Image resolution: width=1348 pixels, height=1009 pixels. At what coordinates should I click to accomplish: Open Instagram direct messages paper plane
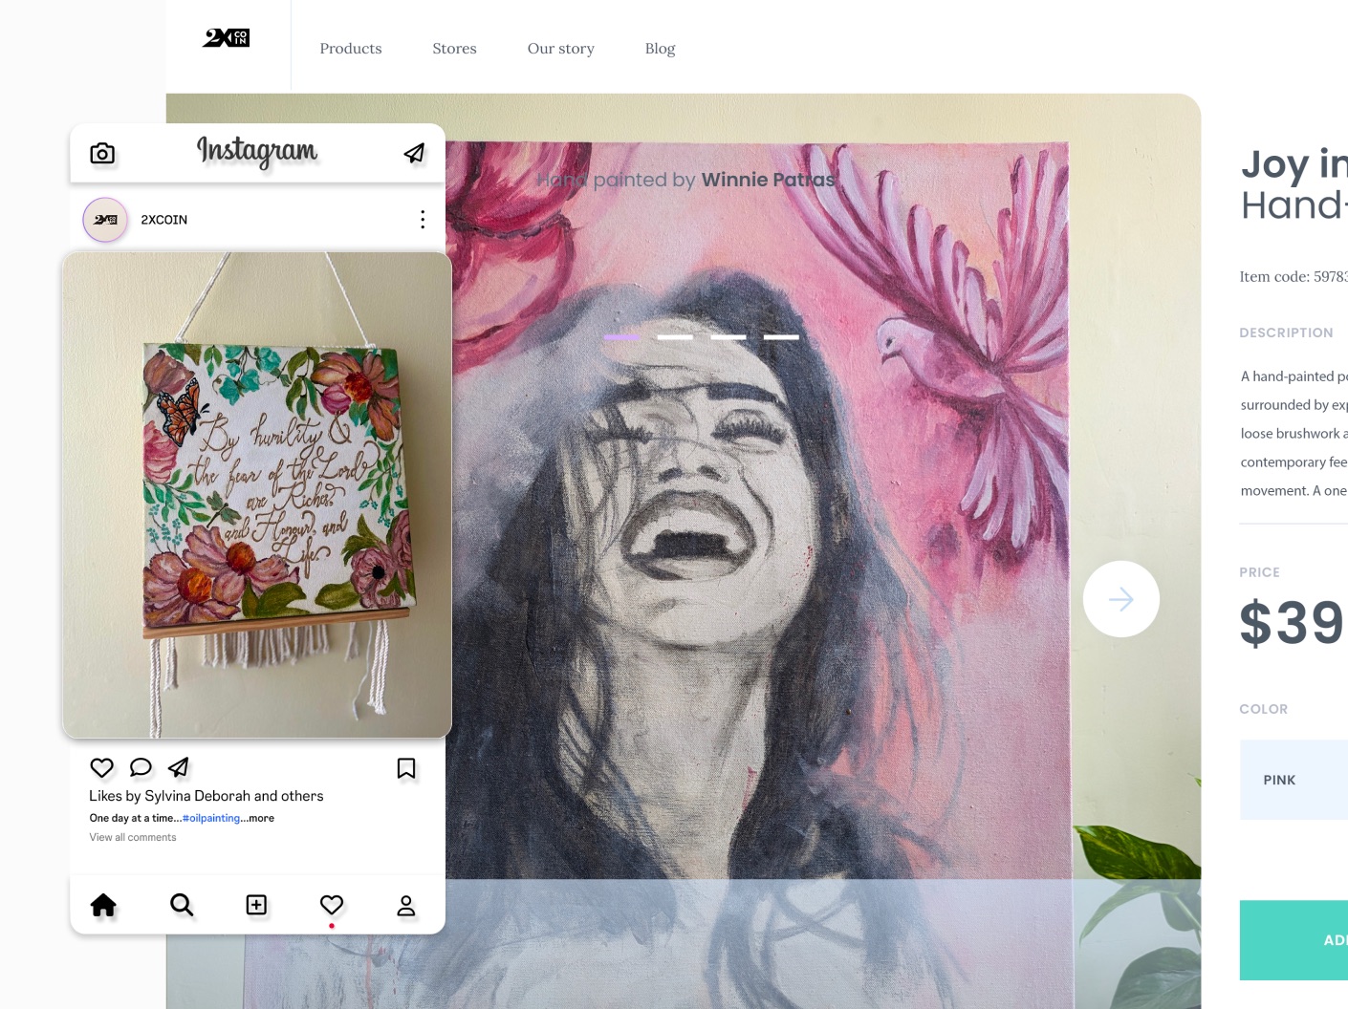click(x=414, y=153)
